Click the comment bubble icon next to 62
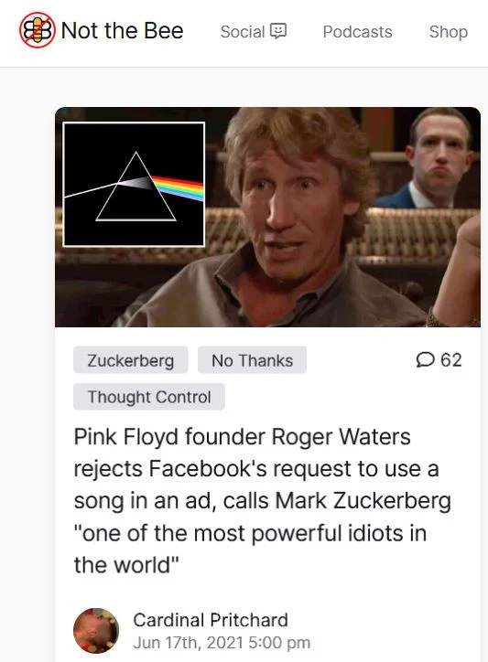Viewport: 488px width, 662px height. pyautogui.click(x=425, y=360)
